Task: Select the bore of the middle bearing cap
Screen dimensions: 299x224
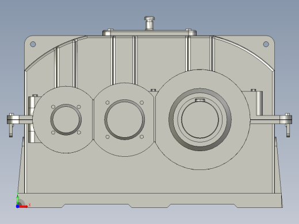Action: (124, 119)
